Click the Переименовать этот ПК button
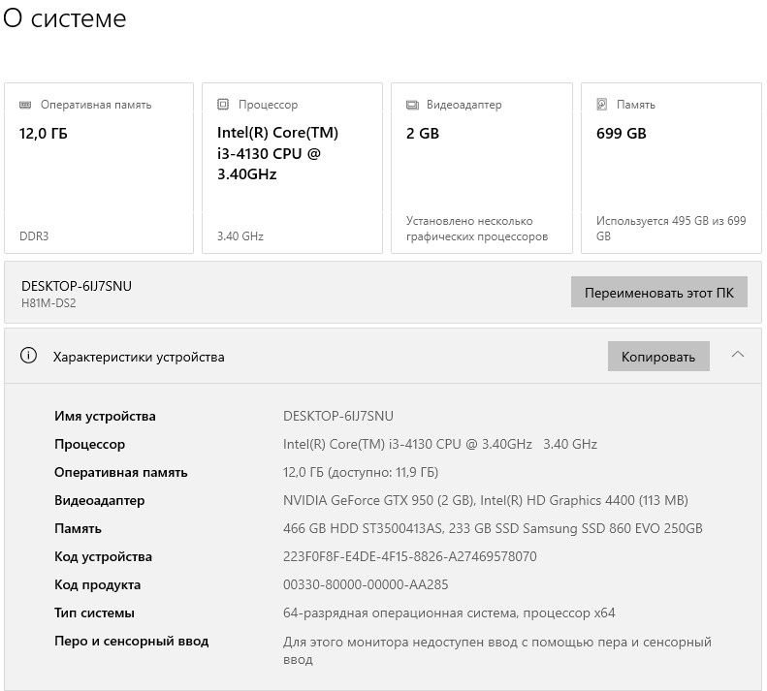 659,293
